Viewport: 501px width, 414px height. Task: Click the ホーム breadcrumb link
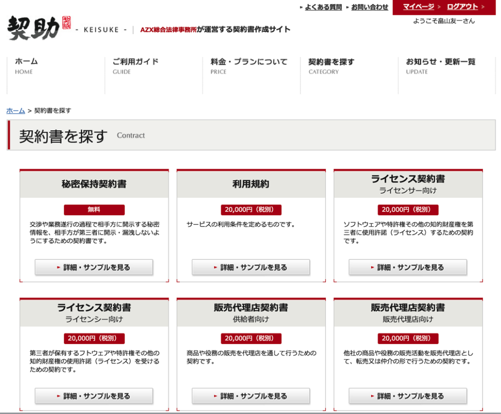pos(15,110)
